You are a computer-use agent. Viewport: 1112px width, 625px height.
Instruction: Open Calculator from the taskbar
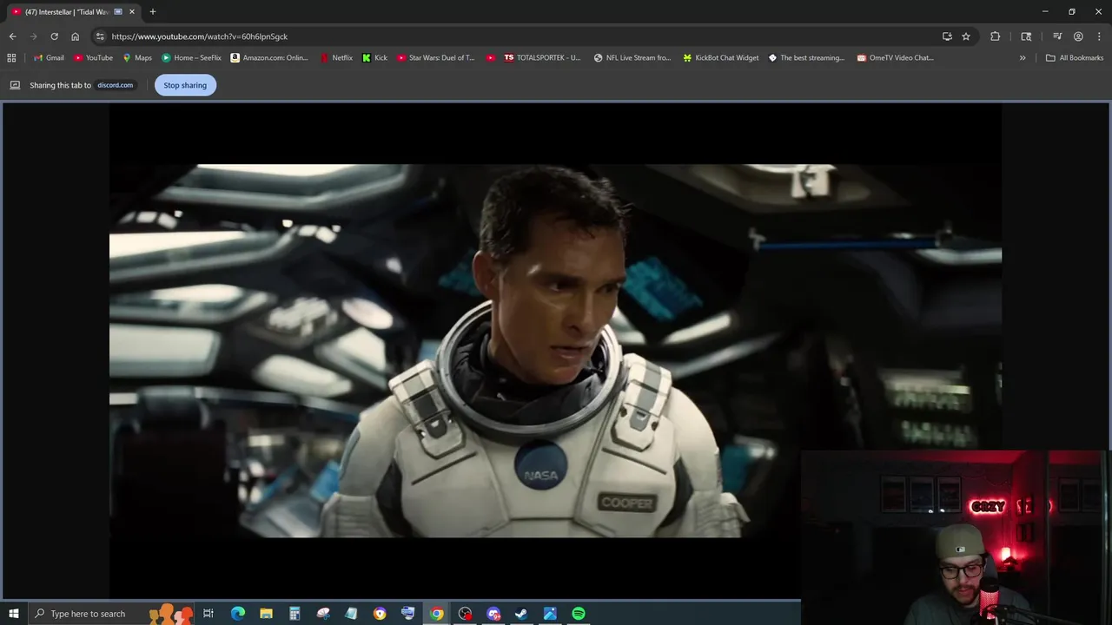point(295,614)
